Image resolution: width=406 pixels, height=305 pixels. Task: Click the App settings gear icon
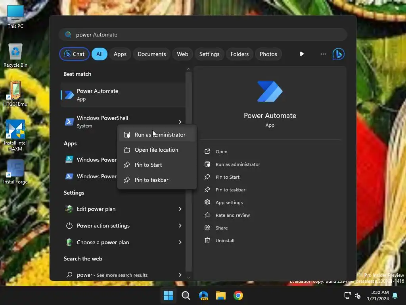point(207,202)
